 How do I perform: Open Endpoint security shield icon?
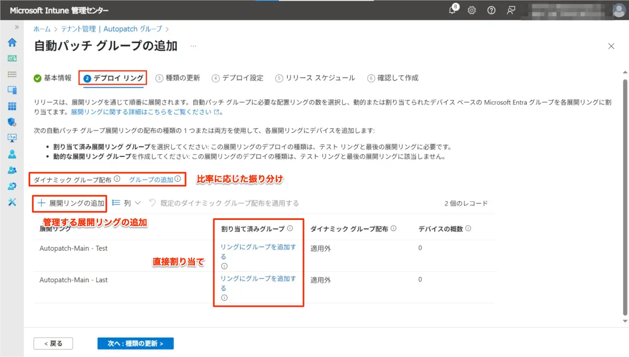(12, 122)
